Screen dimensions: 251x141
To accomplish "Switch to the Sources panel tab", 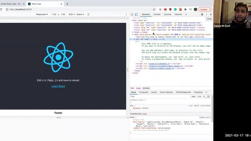I will 167,14.
